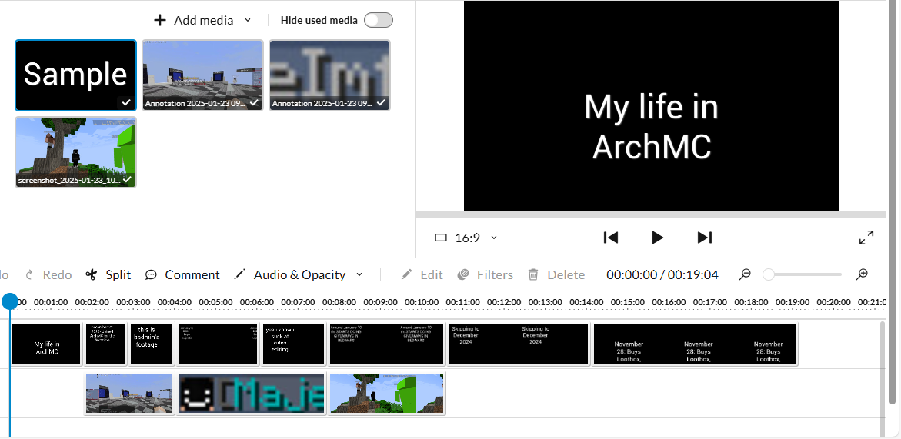Open Audio & Opacity settings

(x=290, y=275)
